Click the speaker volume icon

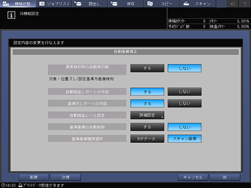point(233,3)
